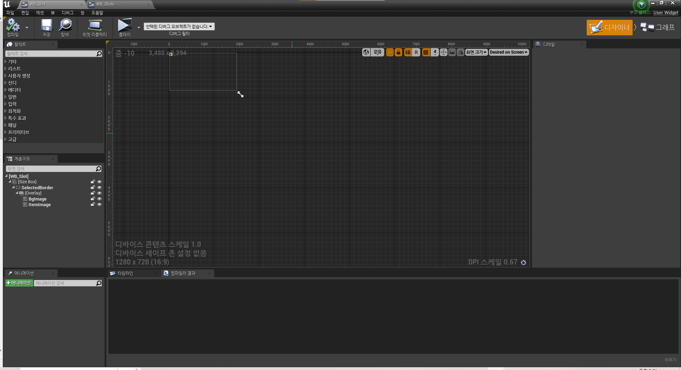Open the 화면 크기 screen size dropdown
Viewport: 681px width, 370px height.
(476, 52)
